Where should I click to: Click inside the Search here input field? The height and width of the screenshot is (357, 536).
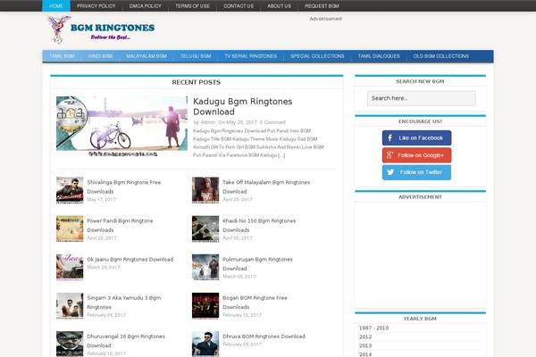(421, 98)
